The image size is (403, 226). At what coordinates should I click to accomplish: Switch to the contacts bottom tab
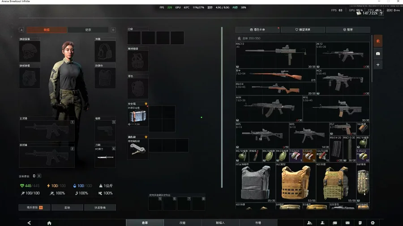[x=220, y=223]
